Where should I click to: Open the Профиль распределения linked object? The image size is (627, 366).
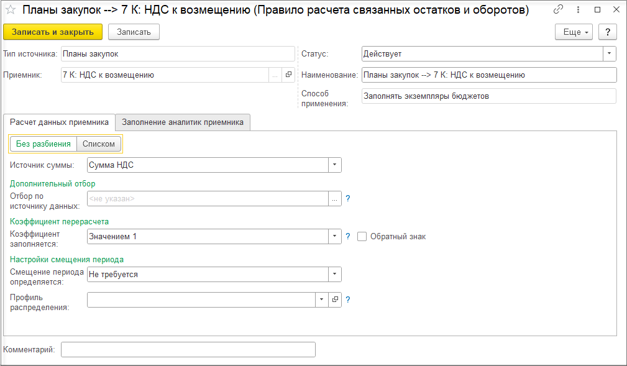[335, 300]
